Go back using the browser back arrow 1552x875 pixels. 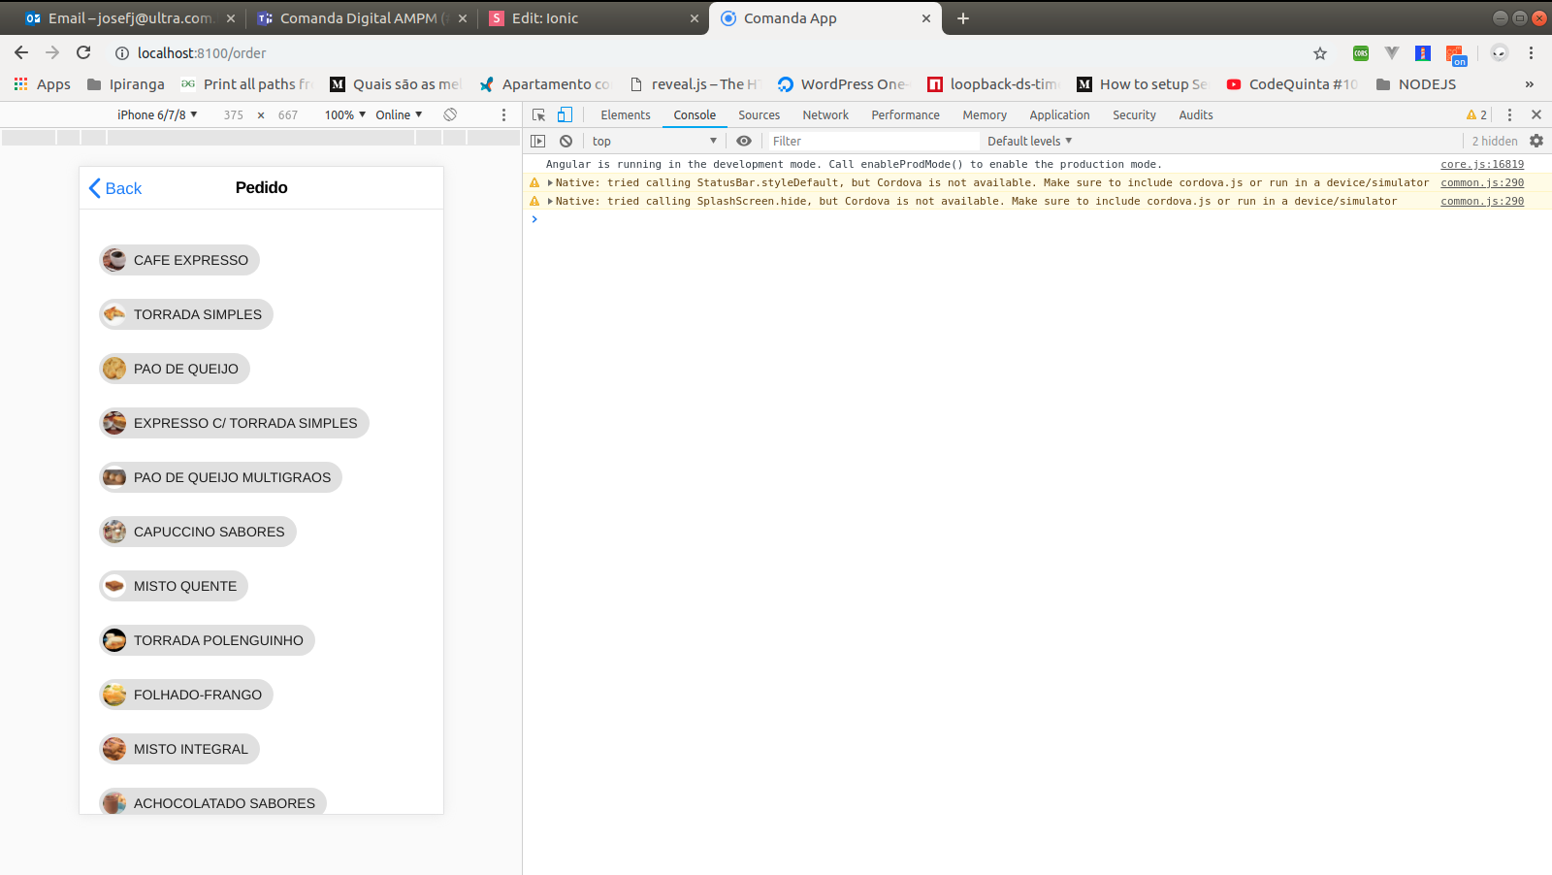tap(21, 52)
